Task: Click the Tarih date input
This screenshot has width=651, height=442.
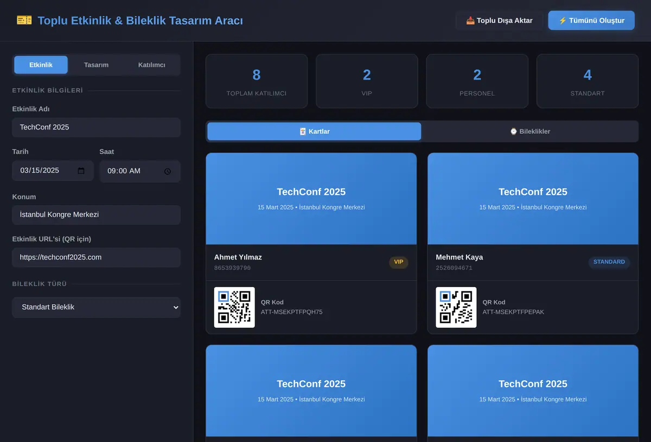Action: pyautogui.click(x=53, y=171)
